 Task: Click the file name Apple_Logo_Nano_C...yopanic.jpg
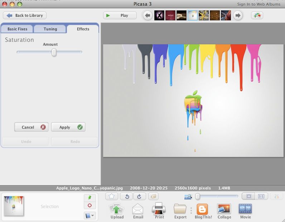point(90,188)
